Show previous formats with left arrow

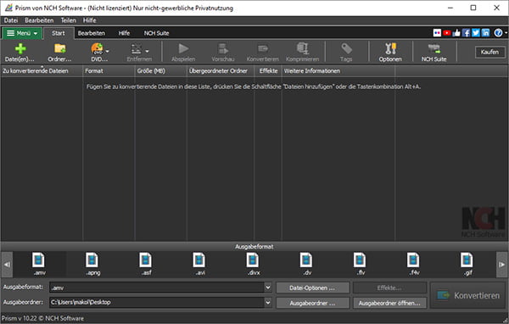[x=7, y=265]
